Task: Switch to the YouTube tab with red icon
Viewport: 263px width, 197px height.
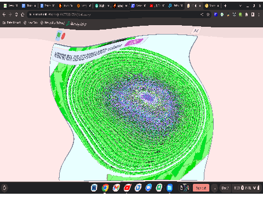Action: [x=157, y=6]
